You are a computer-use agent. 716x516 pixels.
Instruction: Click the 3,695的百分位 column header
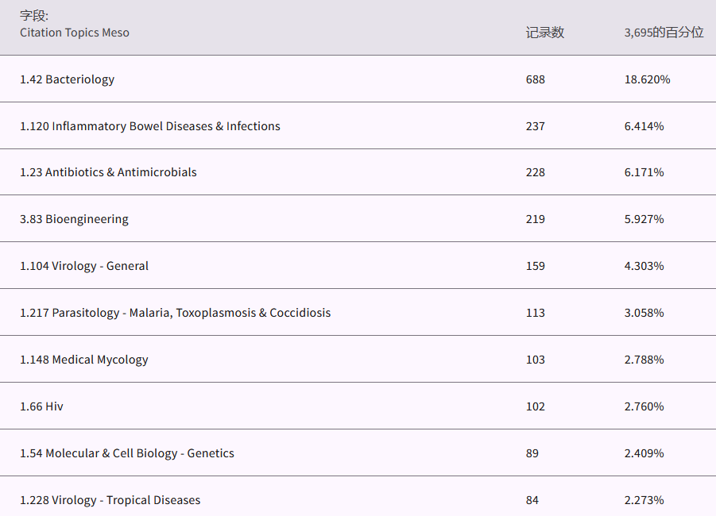(664, 33)
